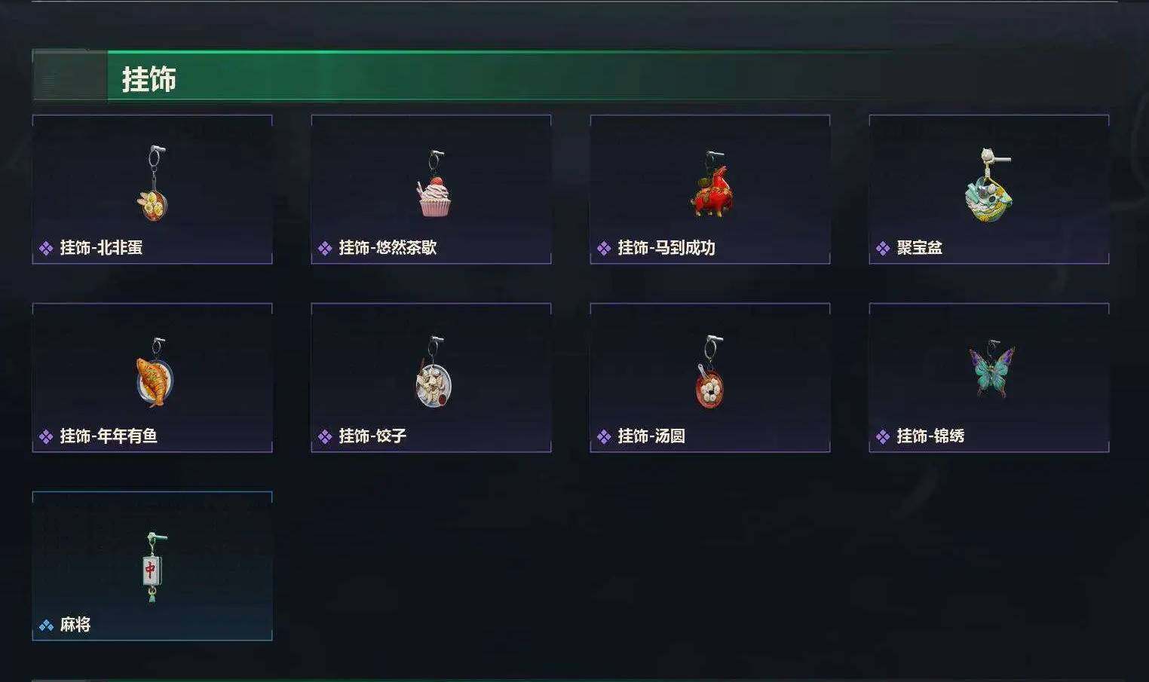Click the 挂饰-饺子 label text

pyautogui.click(x=372, y=436)
